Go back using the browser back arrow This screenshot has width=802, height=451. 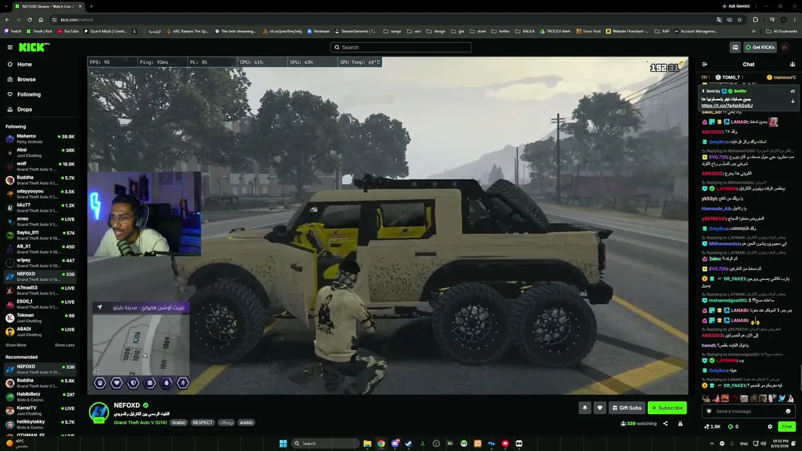7,19
